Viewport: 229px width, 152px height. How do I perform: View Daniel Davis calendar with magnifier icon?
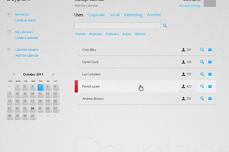[202, 62]
